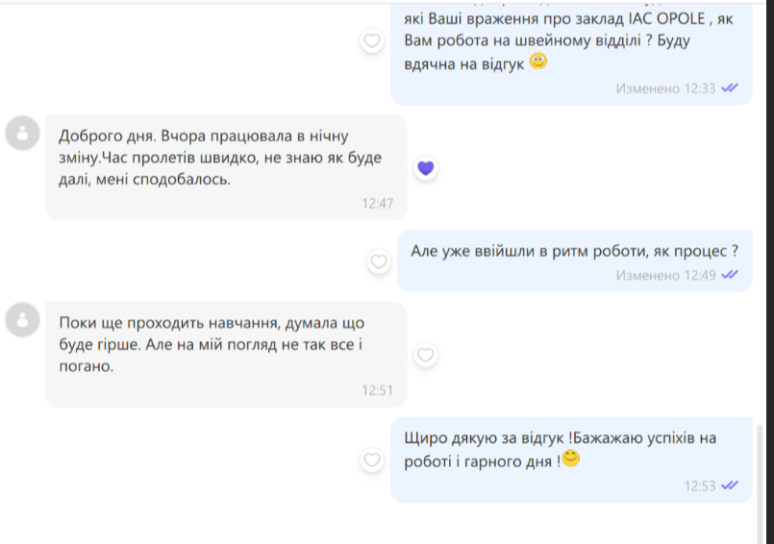
Task: Open the sender avatar beside the "Поки ще проходить" message
Action: tap(22, 319)
